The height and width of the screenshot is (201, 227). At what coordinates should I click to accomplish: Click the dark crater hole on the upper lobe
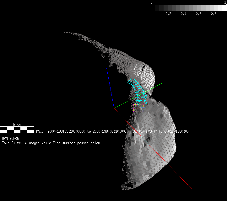pyautogui.click(x=143, y=67)
